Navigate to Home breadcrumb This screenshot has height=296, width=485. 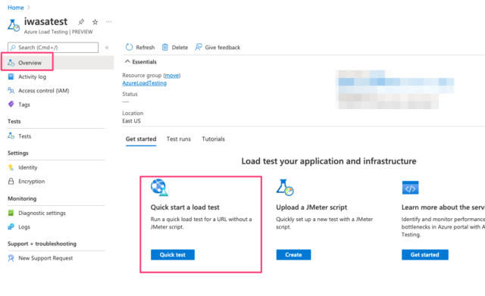point(16,8)
